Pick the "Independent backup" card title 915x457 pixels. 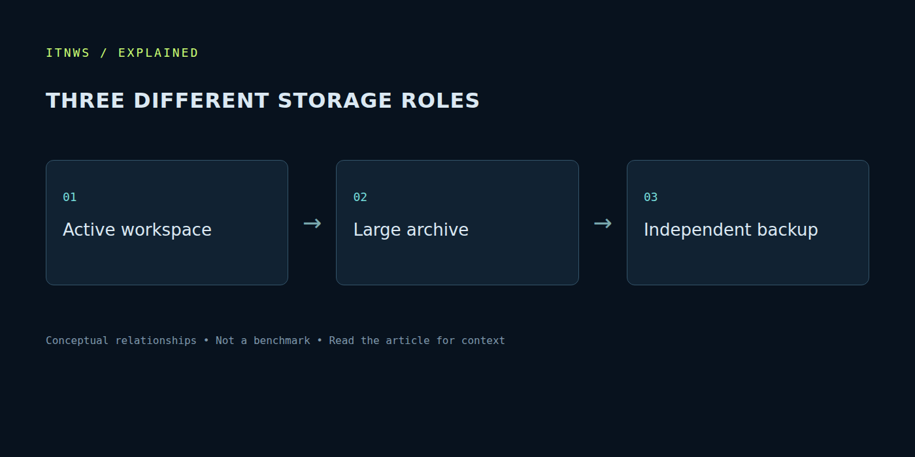(731, 230)
